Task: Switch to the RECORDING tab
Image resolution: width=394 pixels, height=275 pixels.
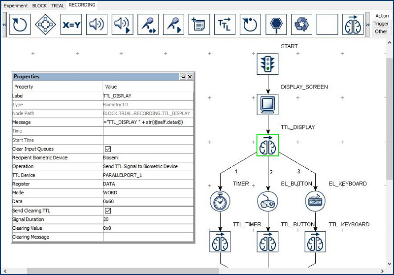Action: (82, 5)
